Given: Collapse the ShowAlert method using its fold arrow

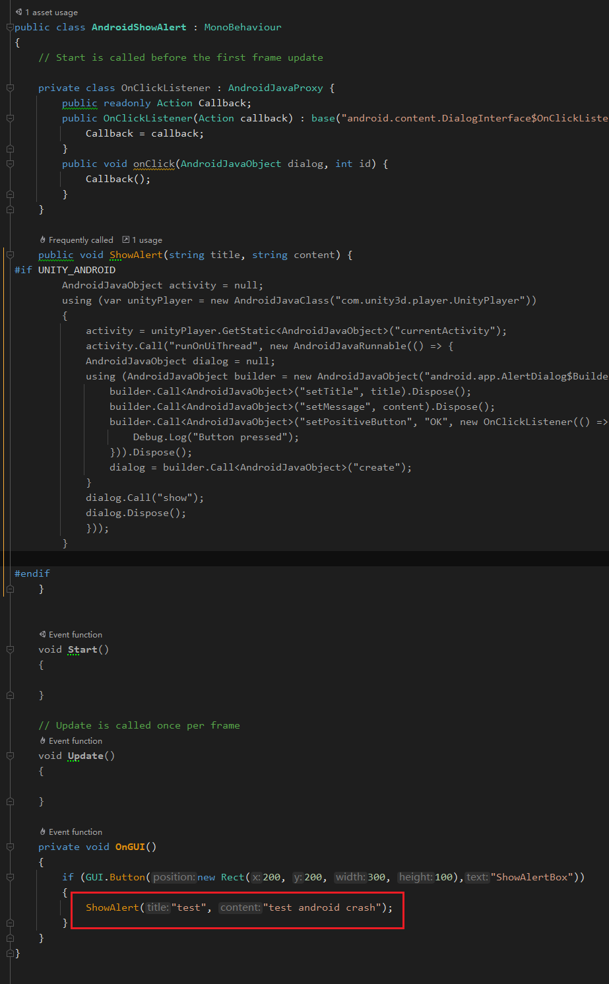Looking at the screenshot, I should point(9,255).
